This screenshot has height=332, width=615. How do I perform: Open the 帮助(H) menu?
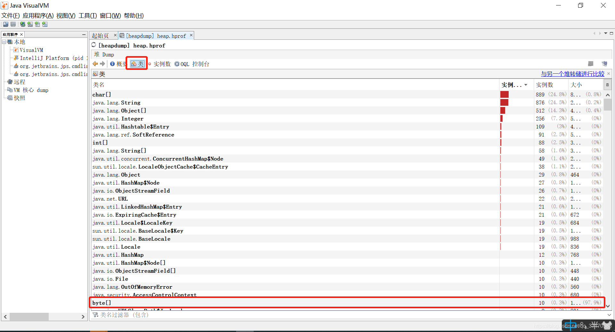click(x=134, y=15)
